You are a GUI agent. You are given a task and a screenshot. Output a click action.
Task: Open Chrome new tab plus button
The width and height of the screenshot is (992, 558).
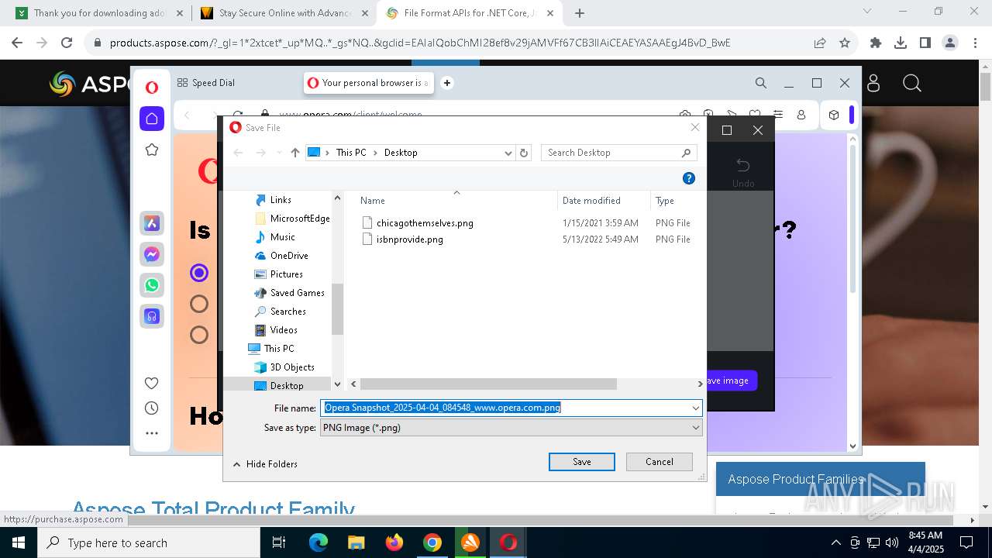click(580, 13)
